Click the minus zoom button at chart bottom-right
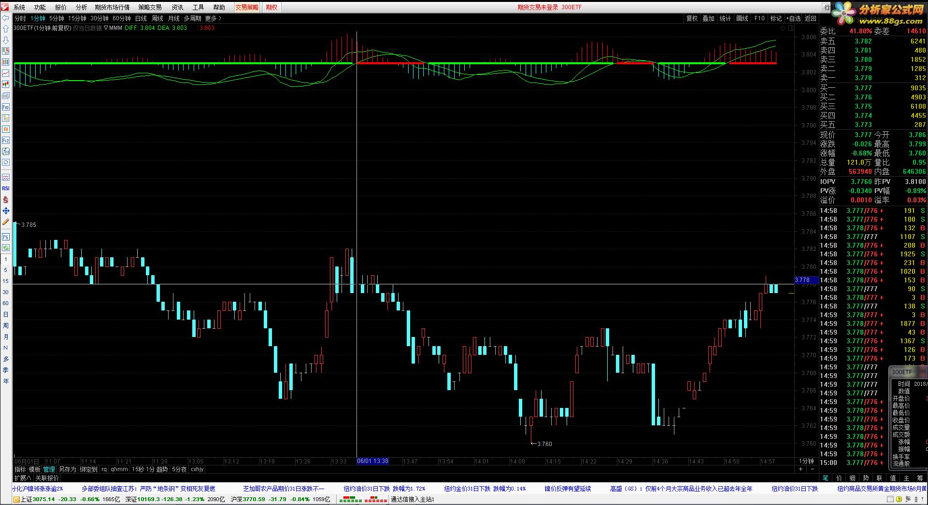Screen dimensions: 928x505 point(812,469)
